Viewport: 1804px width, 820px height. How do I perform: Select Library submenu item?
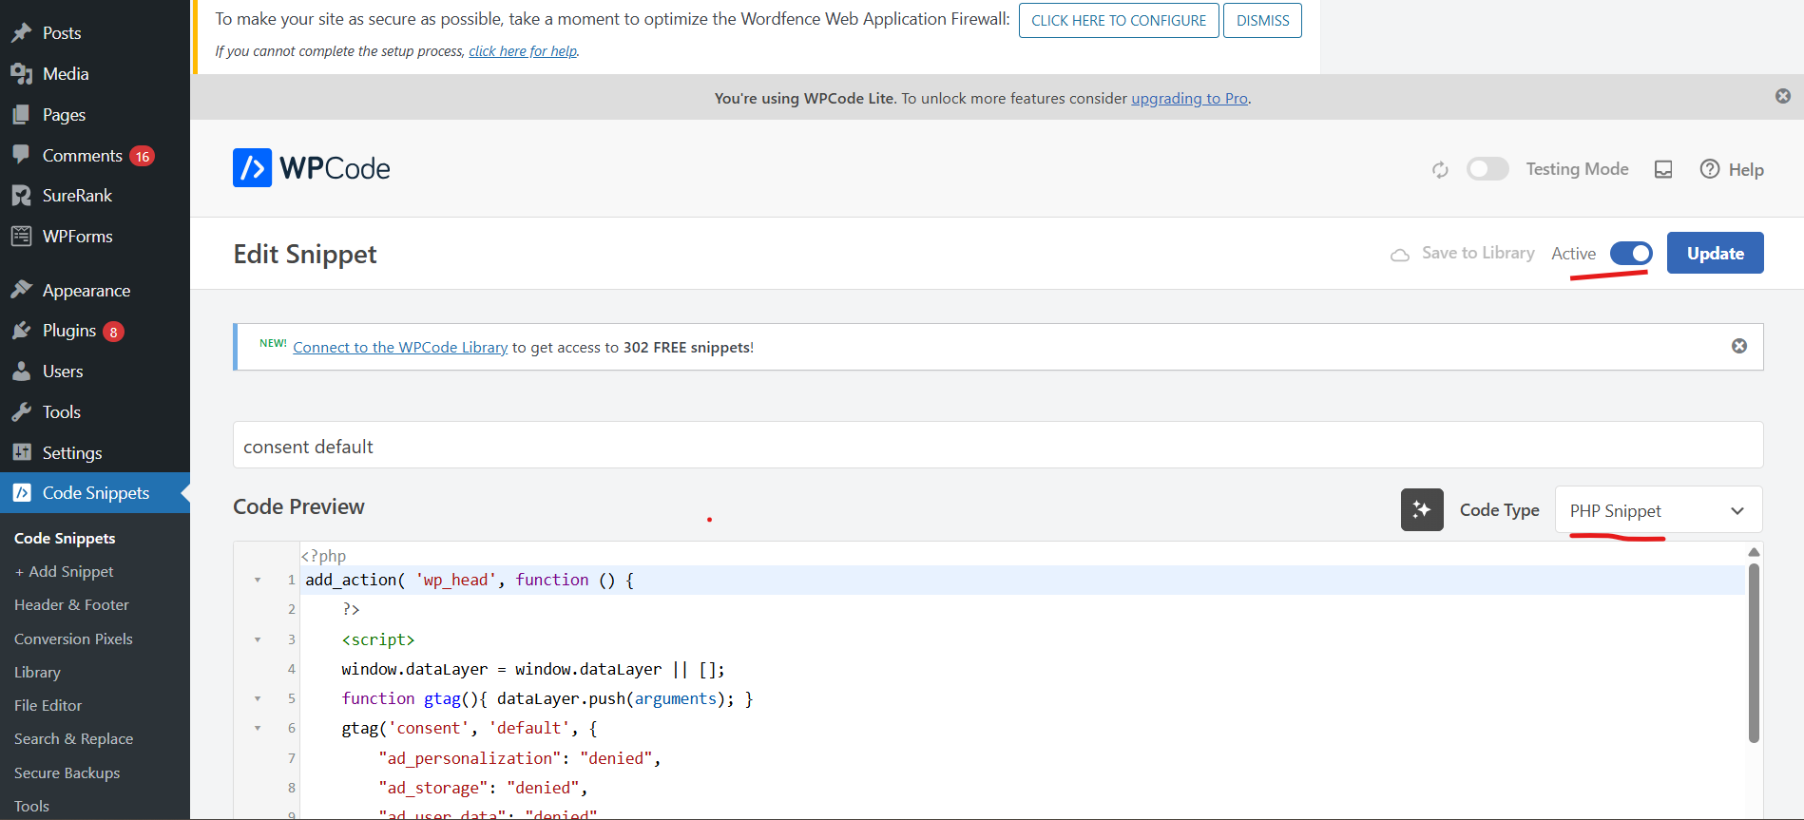coord(37,672)
